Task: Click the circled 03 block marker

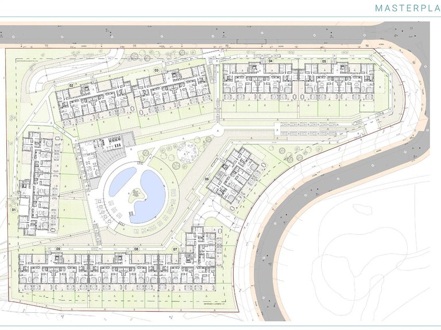Action: (156, 70)
